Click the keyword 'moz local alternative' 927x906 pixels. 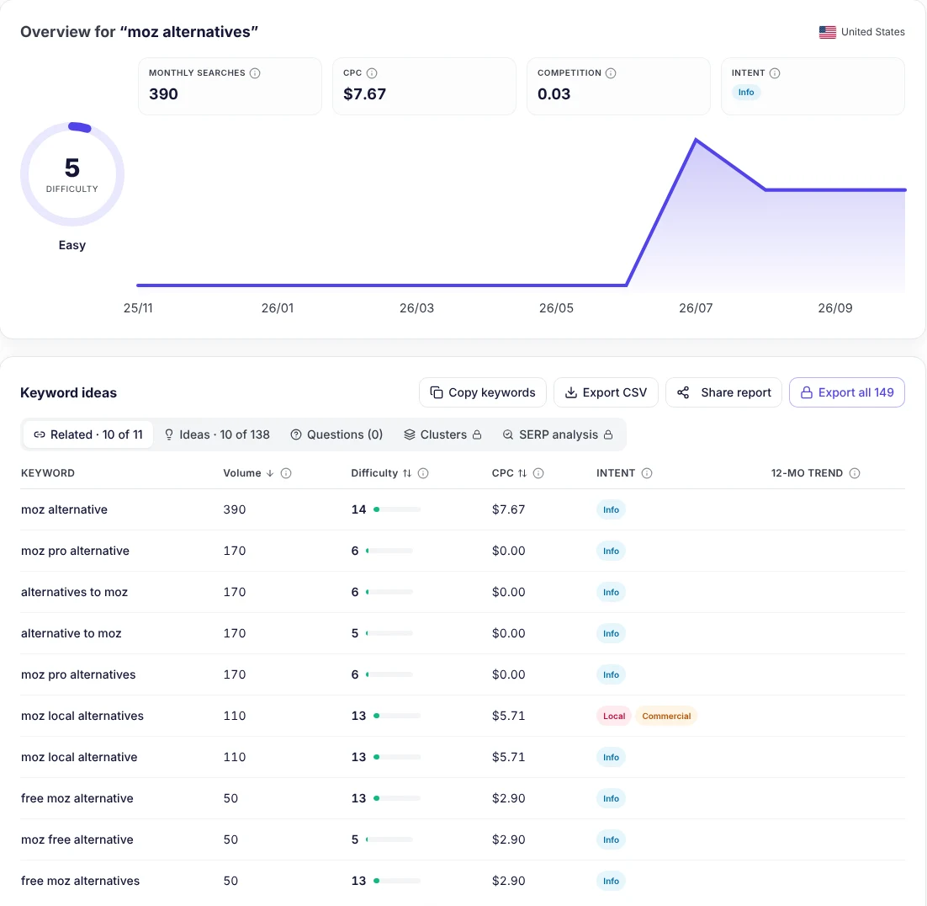[79, 757]
